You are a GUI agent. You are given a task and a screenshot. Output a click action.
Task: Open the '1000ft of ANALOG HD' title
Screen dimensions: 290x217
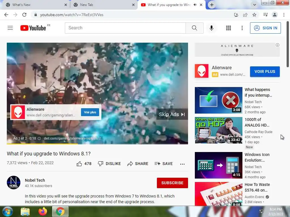(x=257, y=122)
